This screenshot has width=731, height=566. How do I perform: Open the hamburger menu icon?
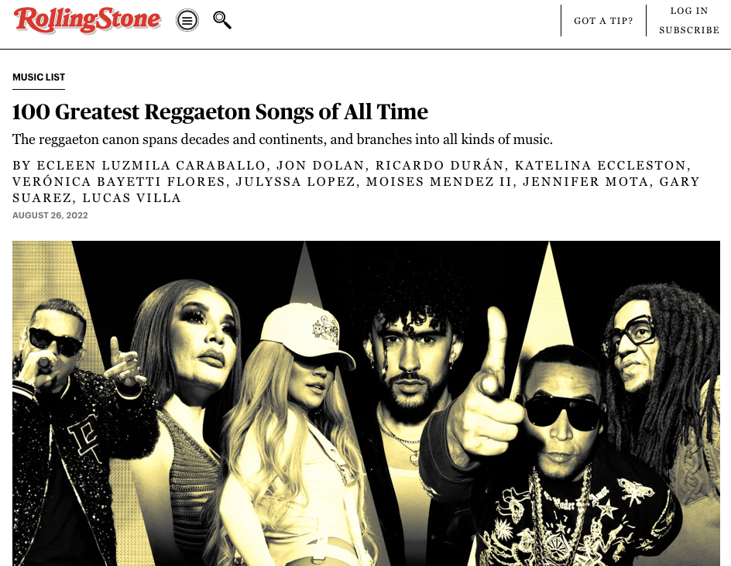(x=187, y=20)
